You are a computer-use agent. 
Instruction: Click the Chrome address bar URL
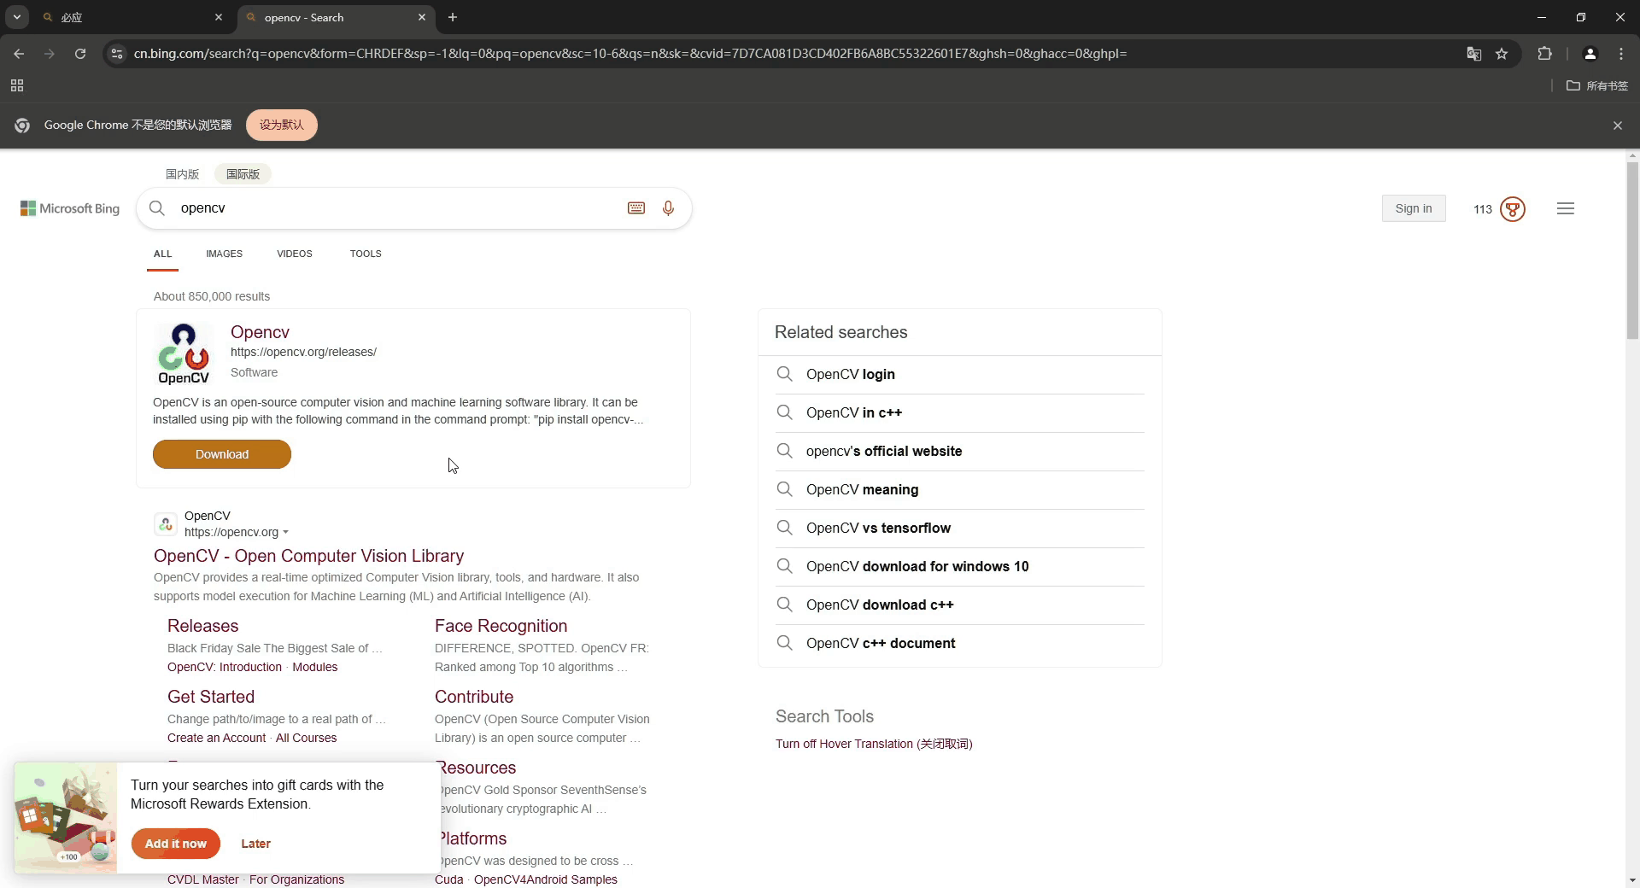tap(630, 54)
